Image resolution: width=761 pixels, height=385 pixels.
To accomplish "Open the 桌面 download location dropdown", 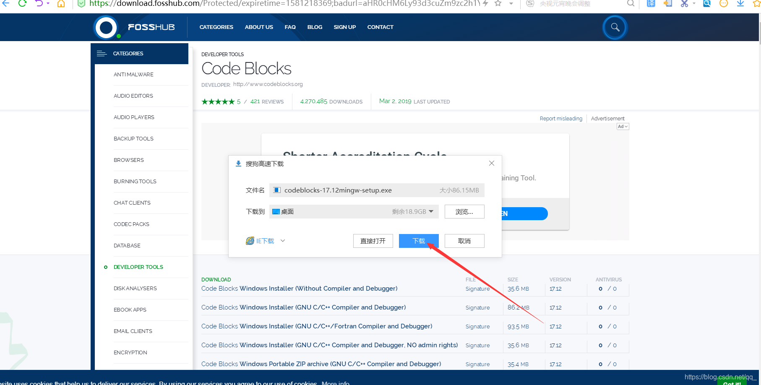I will [431, 211].
